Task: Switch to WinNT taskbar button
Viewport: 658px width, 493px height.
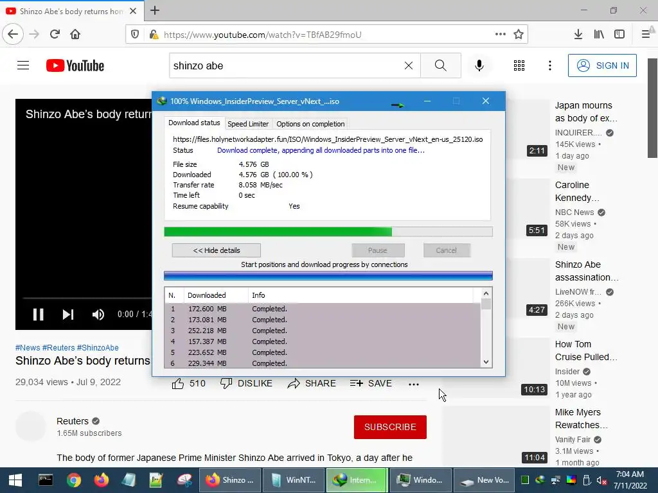Action: pyautogui.click(x=294, y=480)
